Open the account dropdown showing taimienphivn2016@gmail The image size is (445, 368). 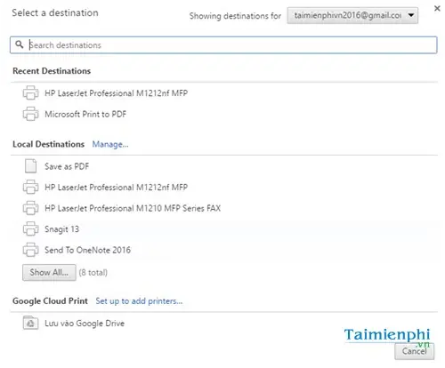[352, 15]
